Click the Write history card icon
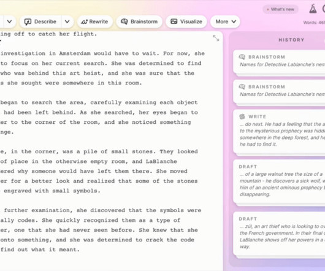 242,116
